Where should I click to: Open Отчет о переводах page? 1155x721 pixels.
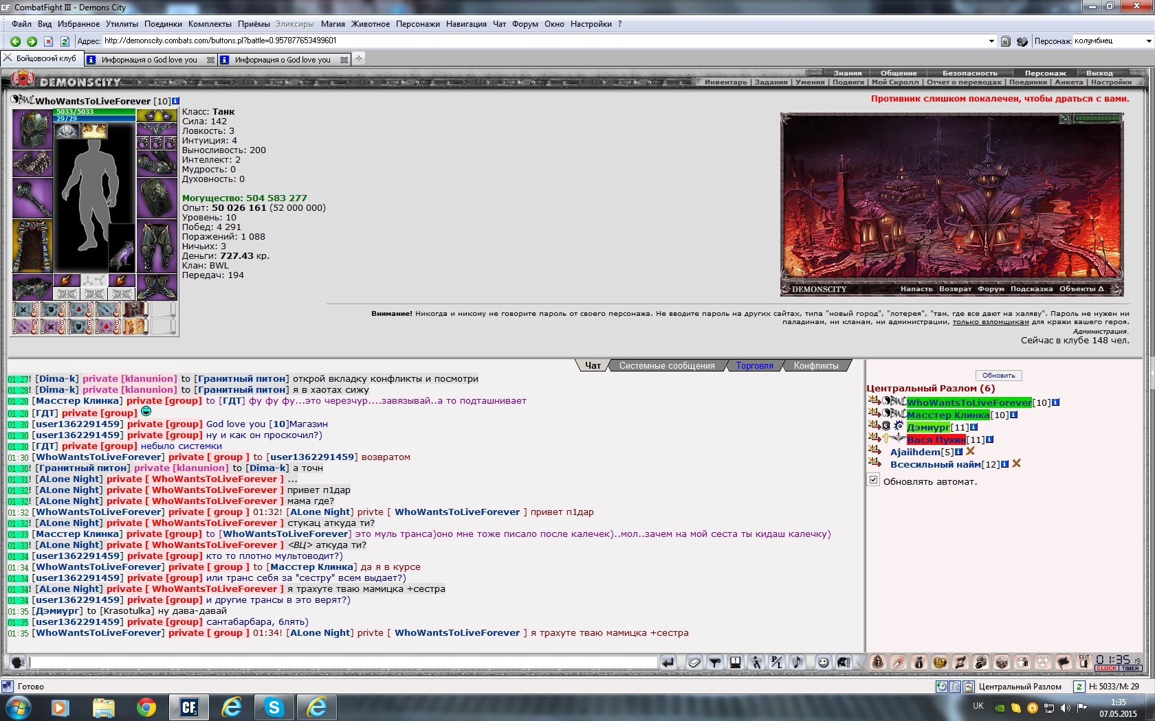tap(964, 82)
